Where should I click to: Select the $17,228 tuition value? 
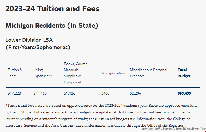pos(14,93)
